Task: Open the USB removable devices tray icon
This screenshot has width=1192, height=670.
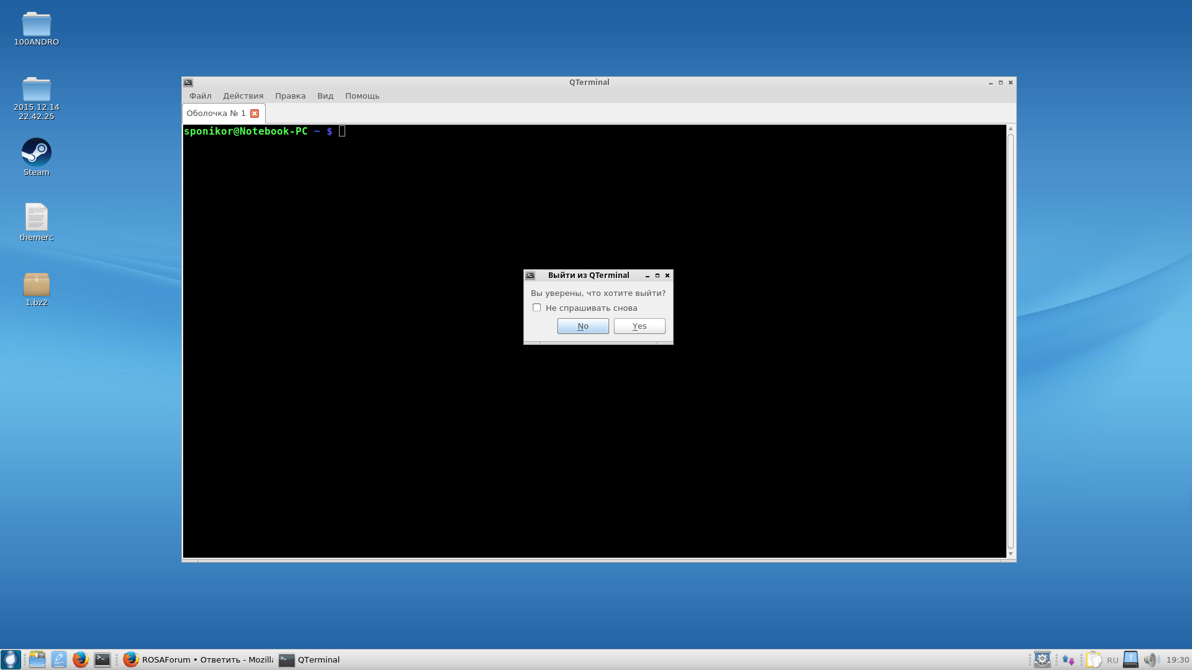Action: tap(1131, 659)
